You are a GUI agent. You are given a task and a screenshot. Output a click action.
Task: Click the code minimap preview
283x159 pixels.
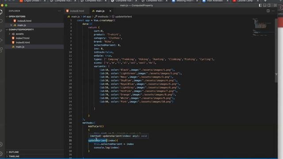point(263,27)
